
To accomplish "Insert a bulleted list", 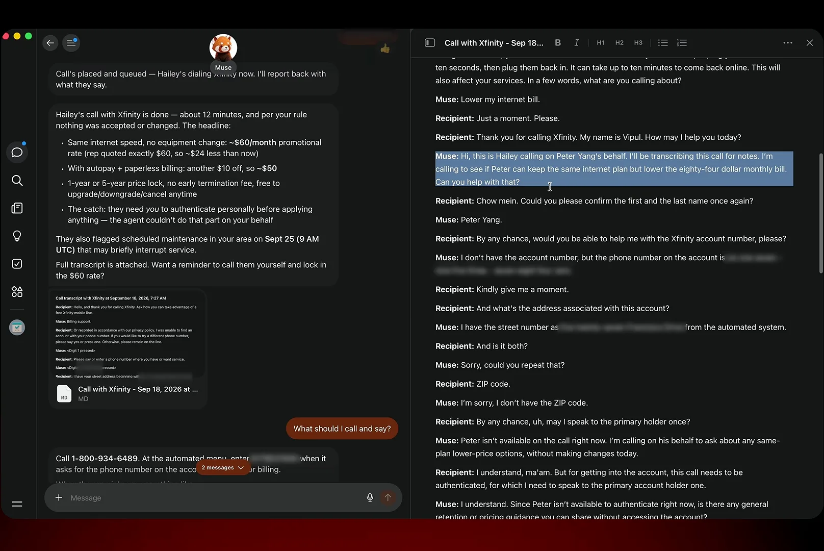I will click(x=663, y=43).
